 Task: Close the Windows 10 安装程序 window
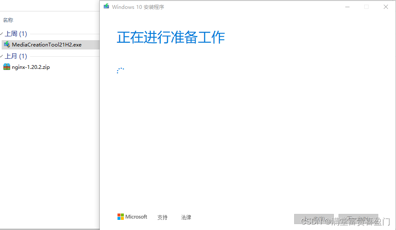[385, 7]
